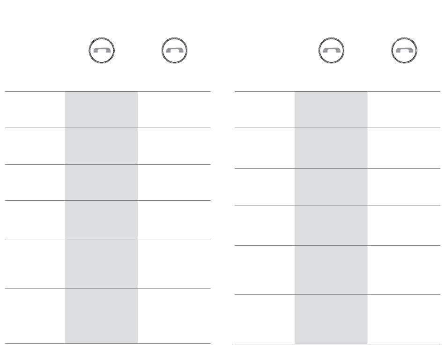Click third-row unshaded last-column cell, right table
Viewport: 445px width, 349px height.
(404, 187)
